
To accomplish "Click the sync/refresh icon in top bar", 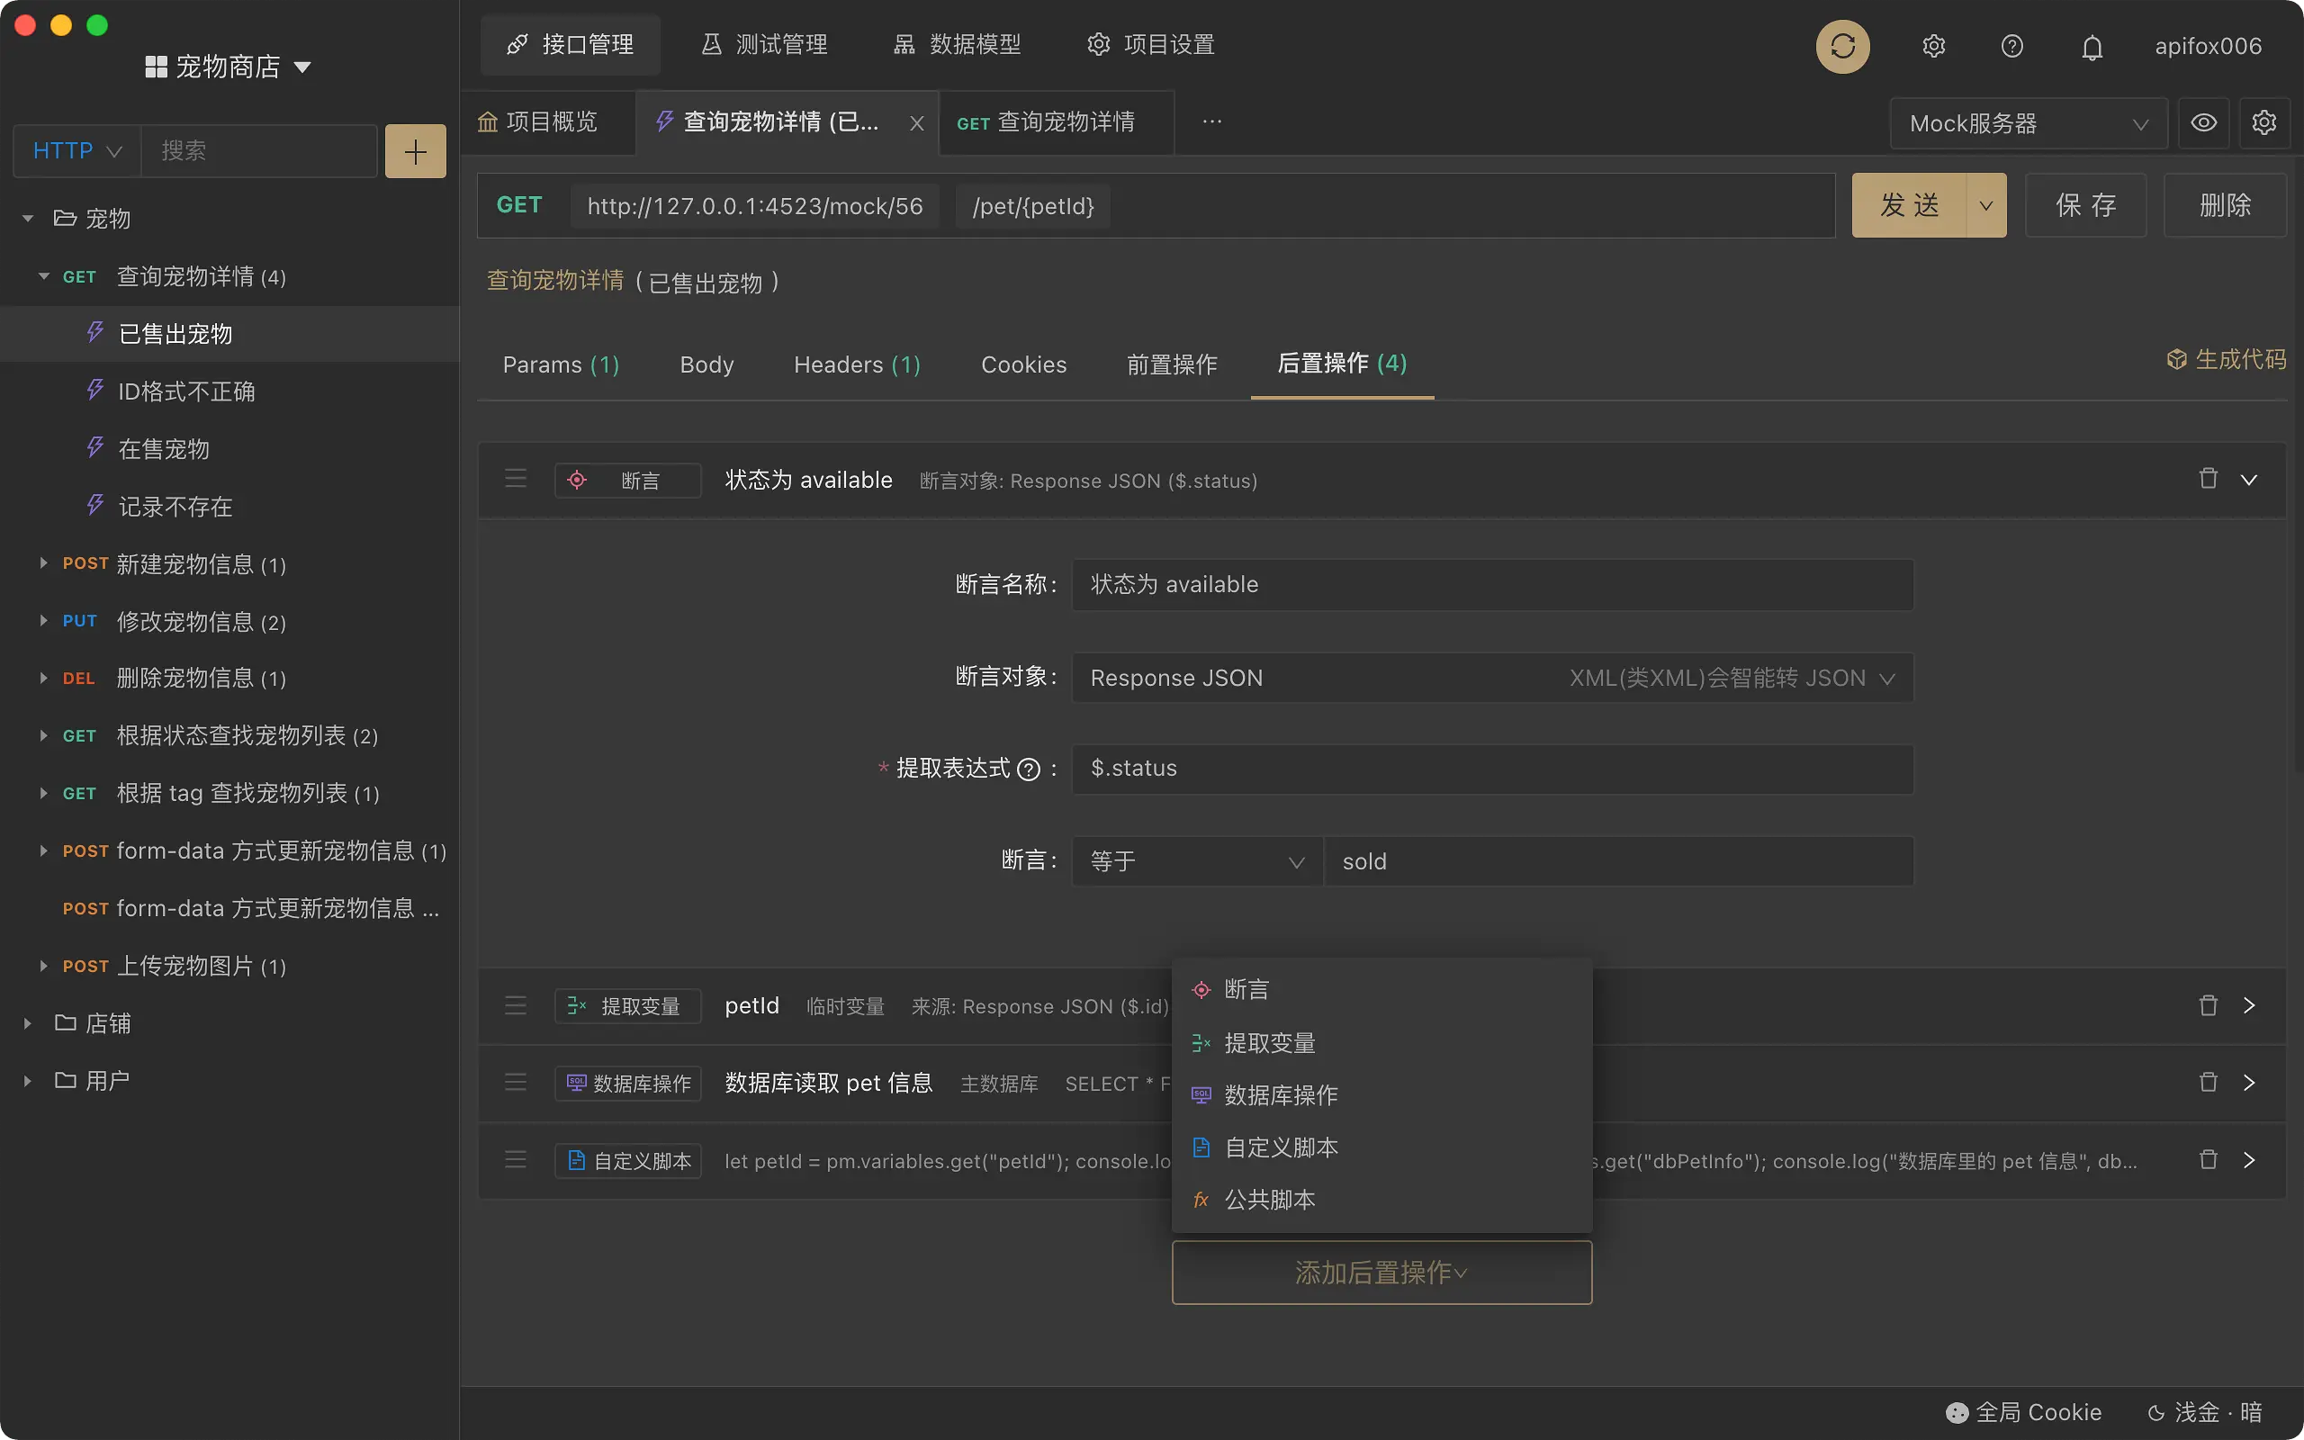I will [x=1841, y=46].
